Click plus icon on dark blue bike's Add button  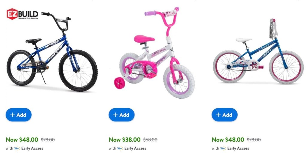(x=12, y=115)
